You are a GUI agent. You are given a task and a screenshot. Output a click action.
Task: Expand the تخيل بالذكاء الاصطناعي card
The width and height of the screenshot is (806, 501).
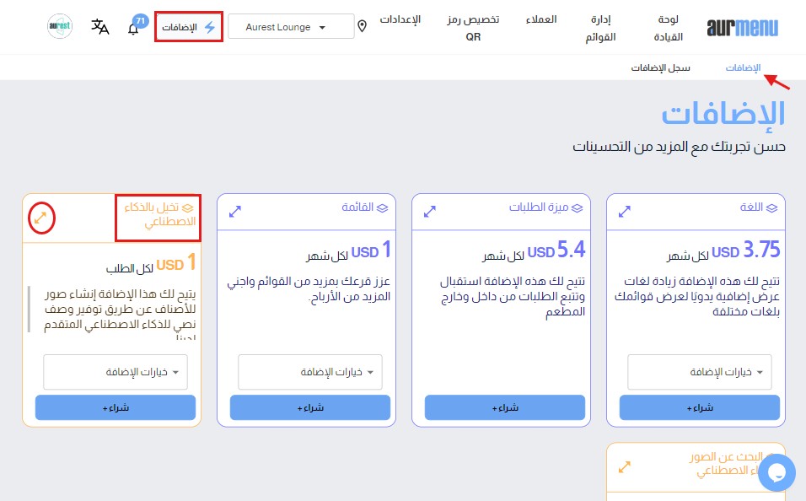point(40,219)
